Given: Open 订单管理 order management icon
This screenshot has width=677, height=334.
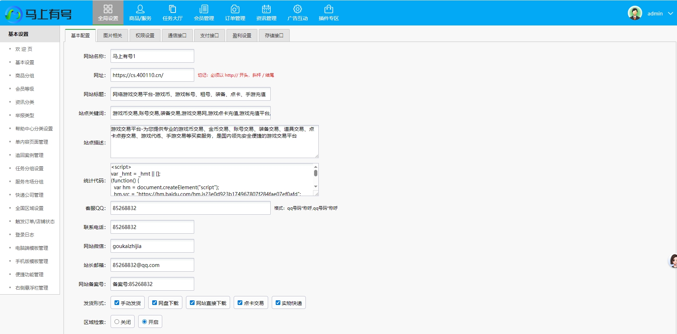Looking at the screenshot, I should point(235,9).
